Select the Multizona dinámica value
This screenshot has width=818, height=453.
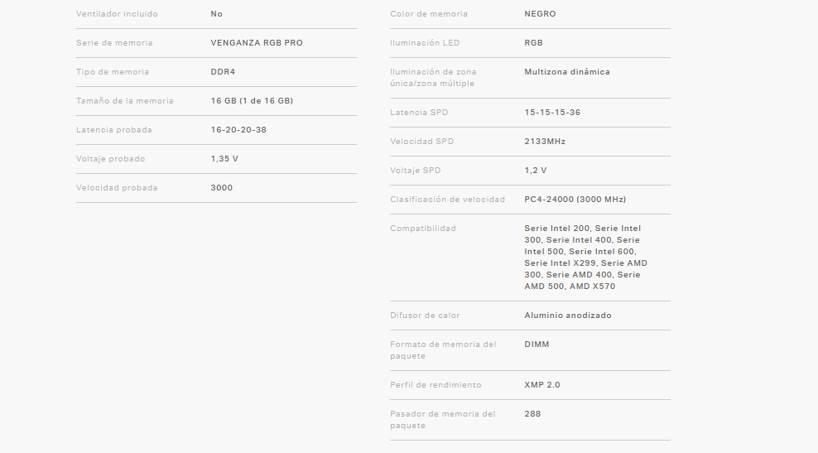[566, 72]
